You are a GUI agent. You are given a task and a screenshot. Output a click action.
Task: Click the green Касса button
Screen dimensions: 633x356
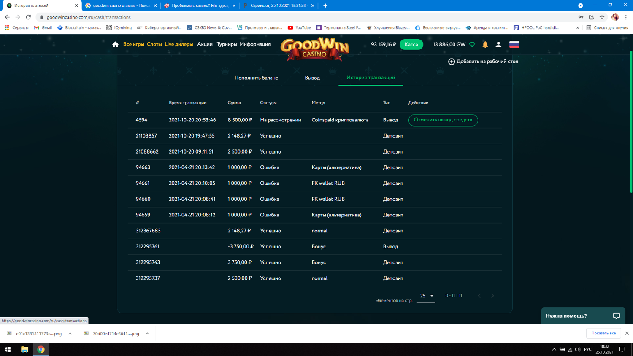(411, 44)
